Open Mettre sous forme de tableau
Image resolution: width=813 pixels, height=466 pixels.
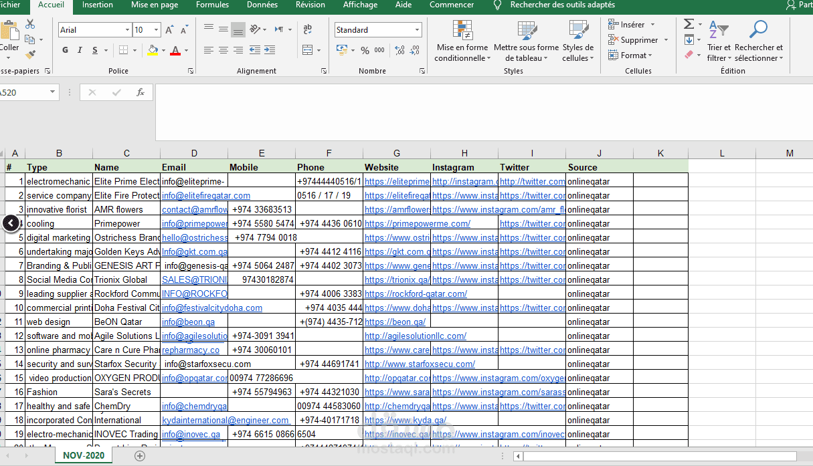[x=526, y=41]
